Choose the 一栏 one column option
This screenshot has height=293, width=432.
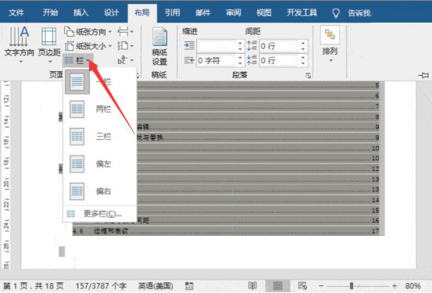(x=100, y=82)
